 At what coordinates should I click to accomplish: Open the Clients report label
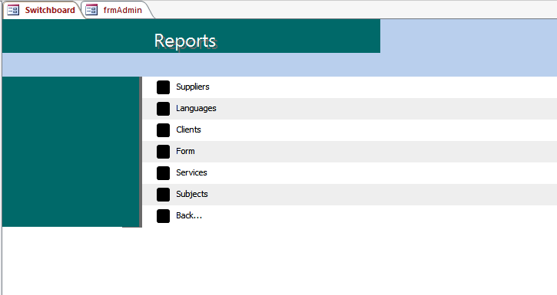coord(188,129)
